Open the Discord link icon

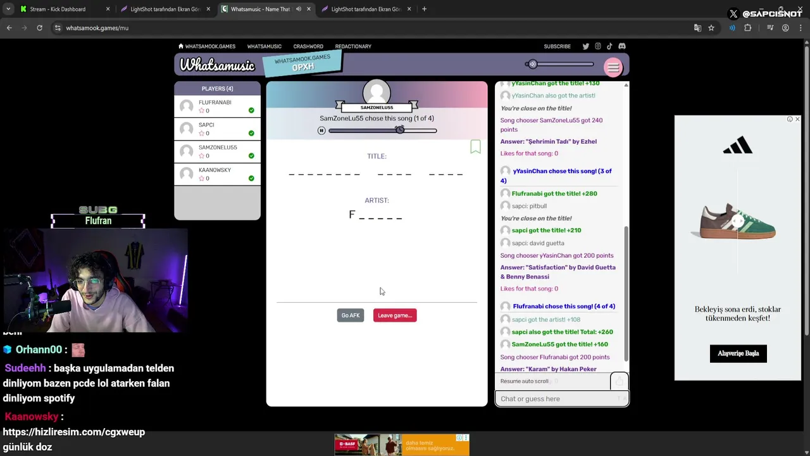pos(622,46)
